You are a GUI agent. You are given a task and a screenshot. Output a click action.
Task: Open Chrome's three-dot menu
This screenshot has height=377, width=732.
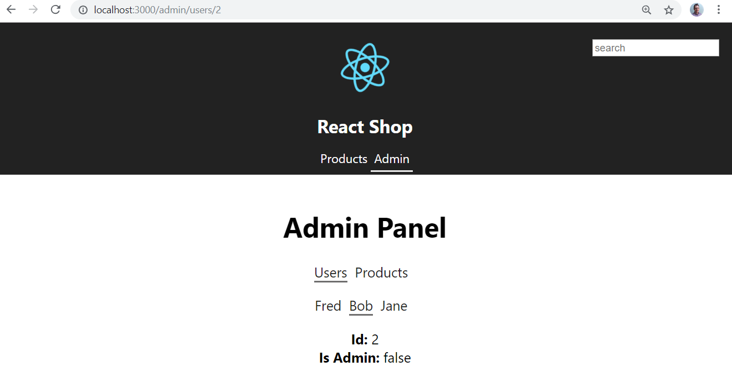719,9
